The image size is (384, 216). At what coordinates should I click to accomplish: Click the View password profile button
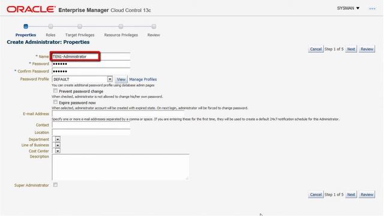pyautogui.click(x=121, y=79)
